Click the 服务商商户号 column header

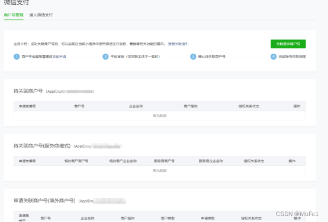(164, 161)
